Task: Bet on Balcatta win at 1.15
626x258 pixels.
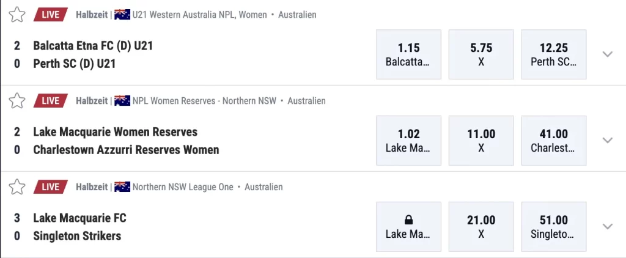Action: [408, 54]
